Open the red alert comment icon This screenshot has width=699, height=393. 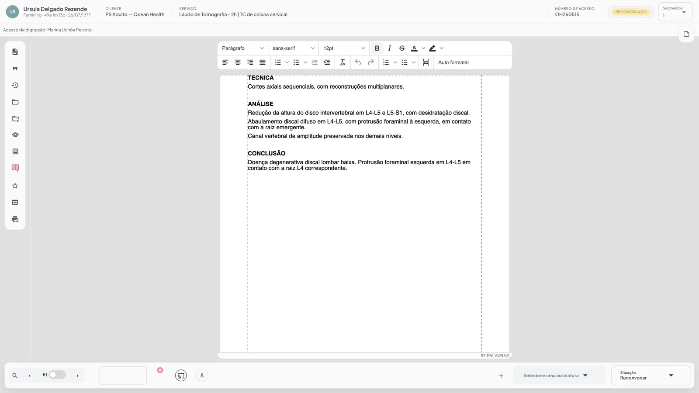(15, 168)
